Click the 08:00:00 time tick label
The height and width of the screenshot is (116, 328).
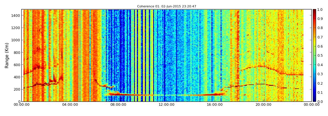118,105
